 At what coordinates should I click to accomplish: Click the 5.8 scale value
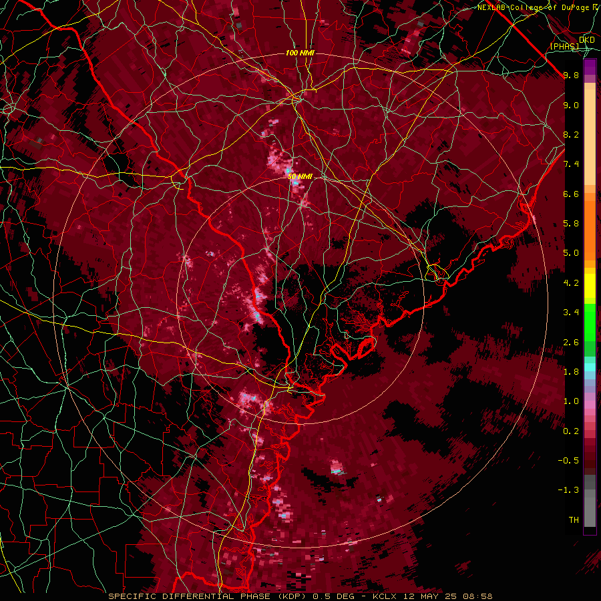pyautogui.click(x=571, y=224)
